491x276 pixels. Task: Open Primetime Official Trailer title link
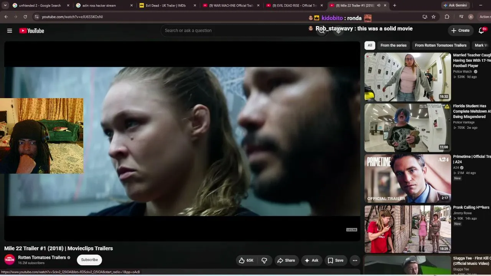(x=472, y=159)
